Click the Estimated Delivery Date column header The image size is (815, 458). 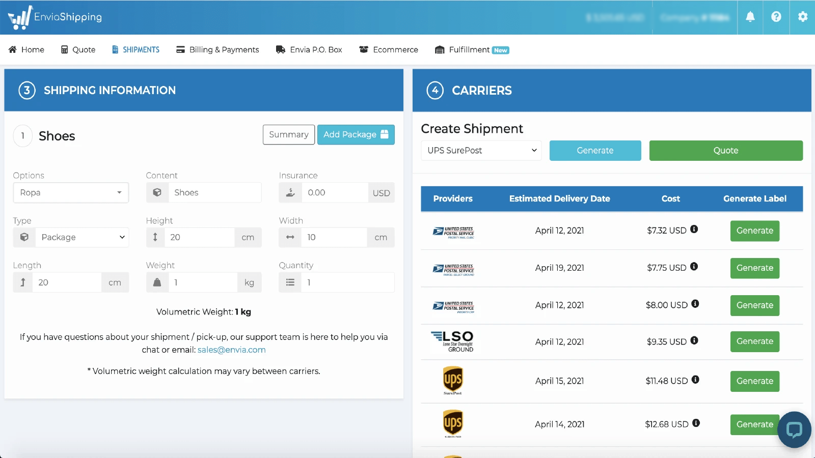[x=560, y=198]
